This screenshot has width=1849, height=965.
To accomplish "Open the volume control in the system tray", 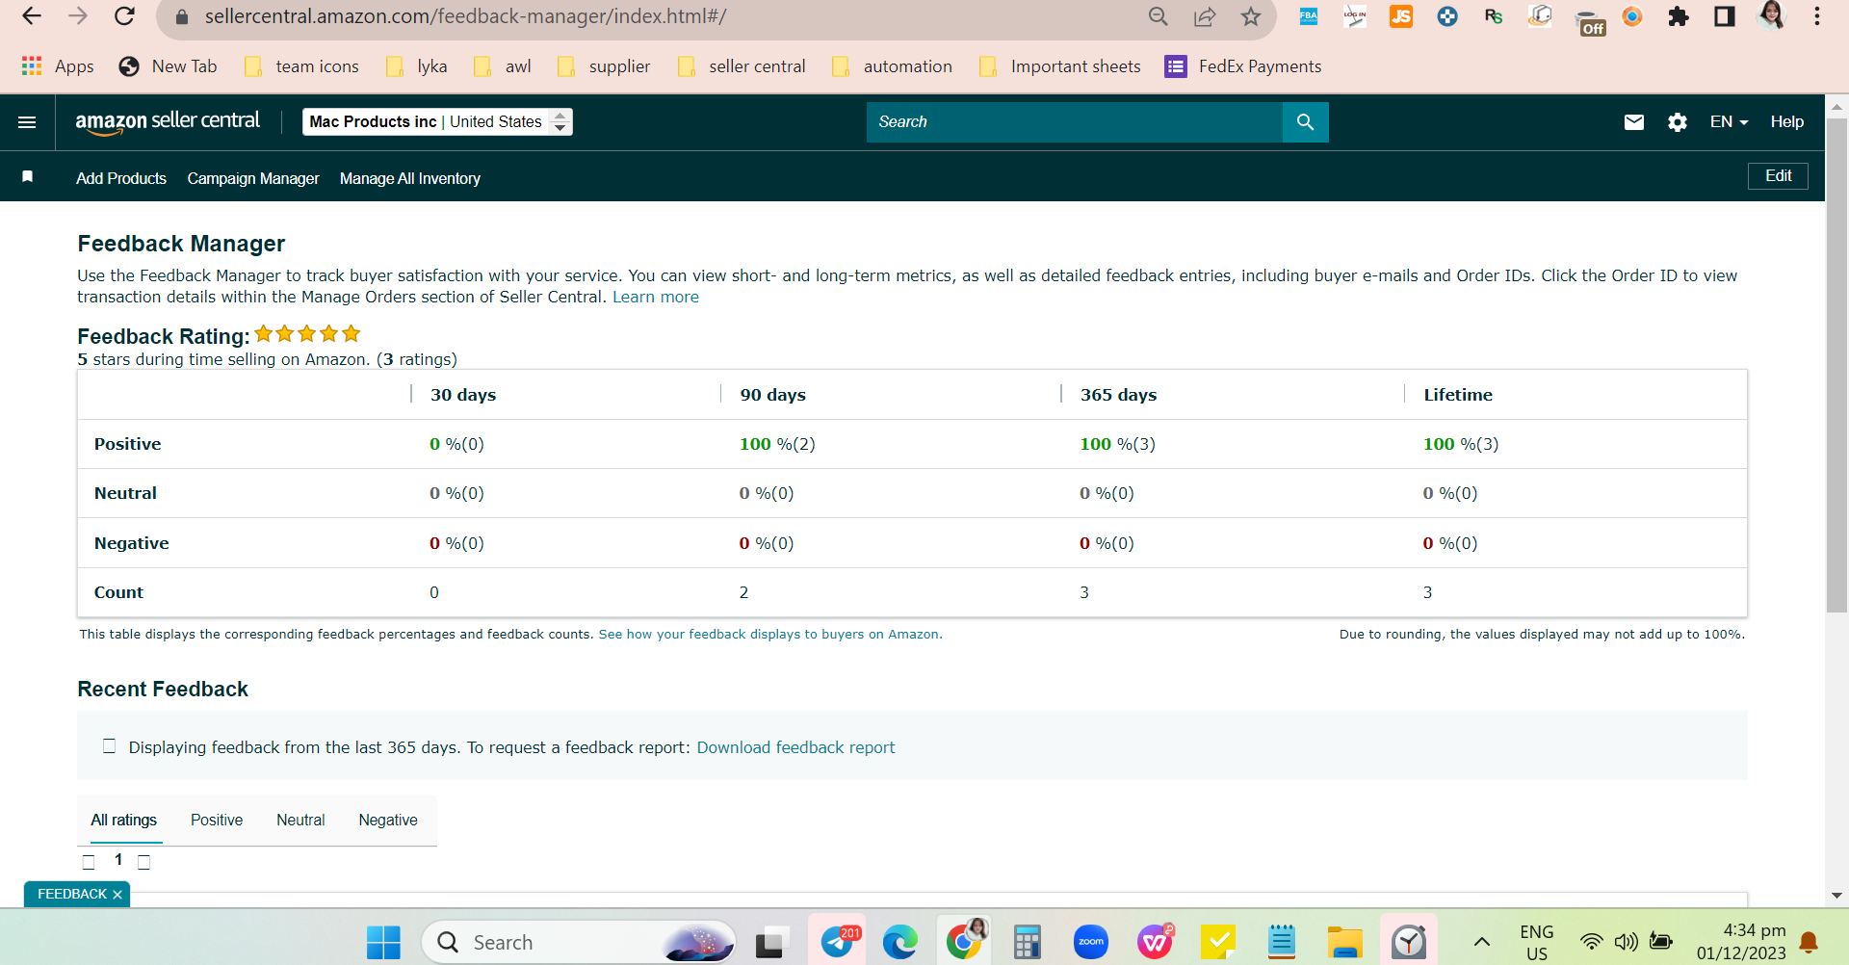I will tap(1627, 942).
